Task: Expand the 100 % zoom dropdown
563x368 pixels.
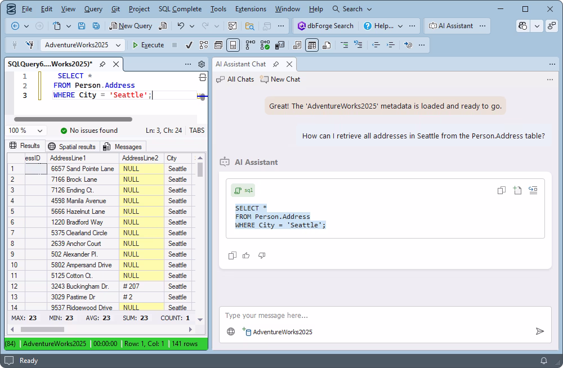Action: click(x=39, y=131)
